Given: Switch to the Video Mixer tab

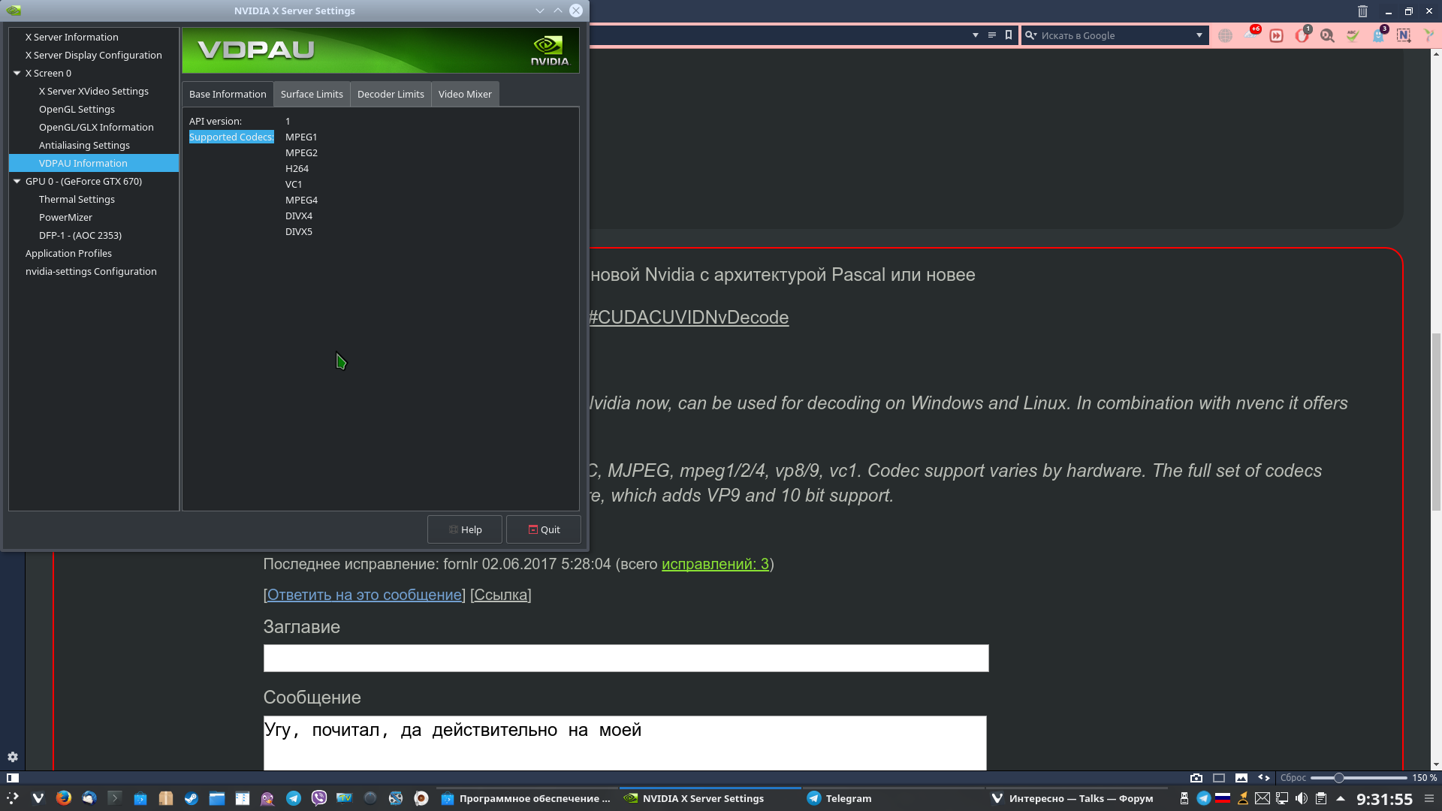Looking at the screenshot, I should [x=465, y=94].
